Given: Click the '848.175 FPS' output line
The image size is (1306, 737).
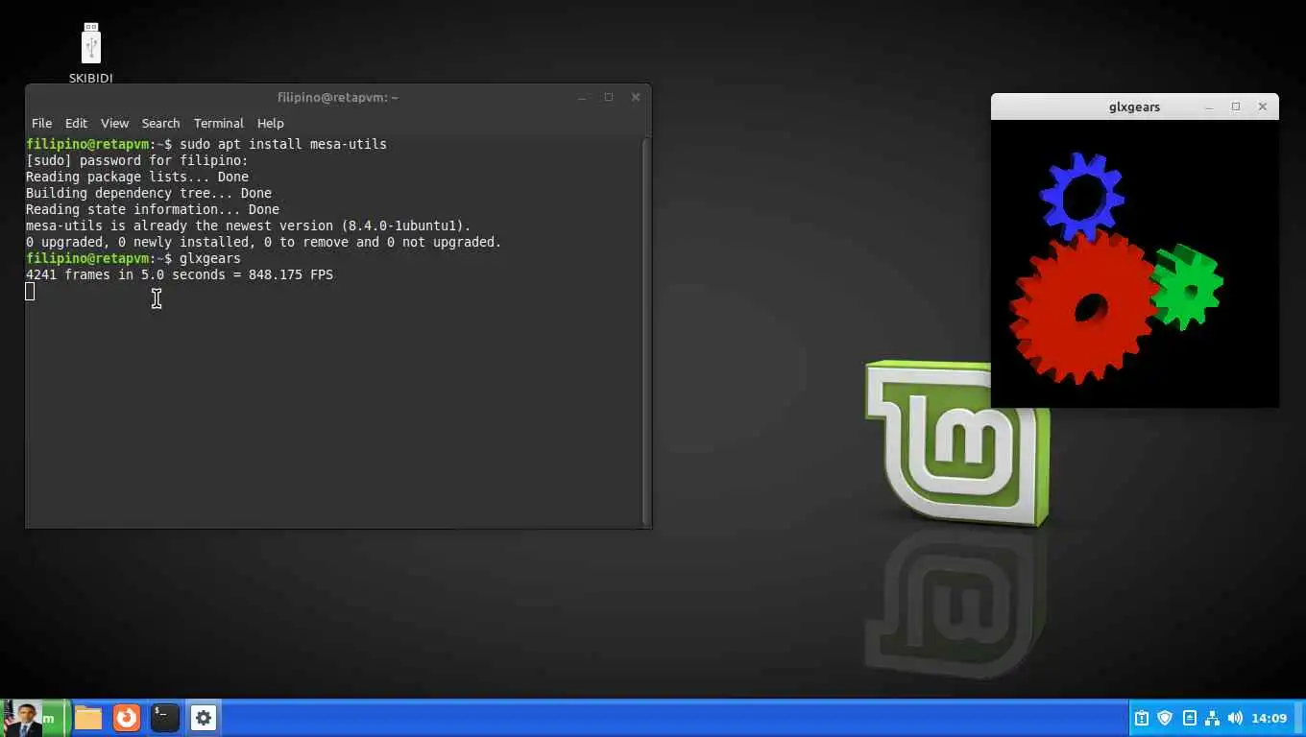Looking at the screenshot, I should [180, 274].
